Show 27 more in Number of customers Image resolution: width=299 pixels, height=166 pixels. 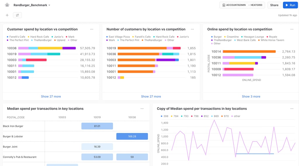tap(151, 96)
